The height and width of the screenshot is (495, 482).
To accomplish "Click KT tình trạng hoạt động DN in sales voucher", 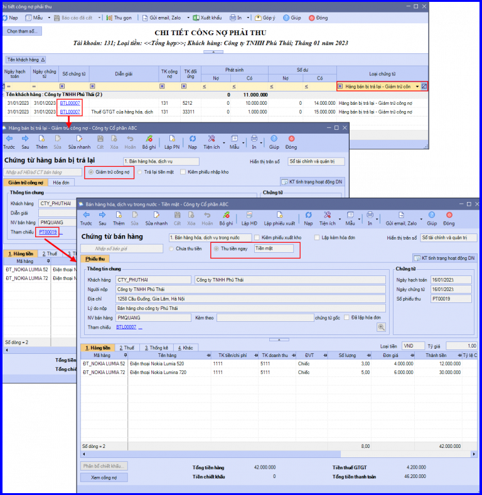I will [x=445, y=258].
